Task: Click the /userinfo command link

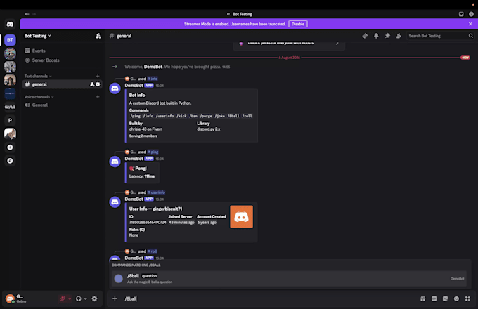Action: click(x=156, y=192)
